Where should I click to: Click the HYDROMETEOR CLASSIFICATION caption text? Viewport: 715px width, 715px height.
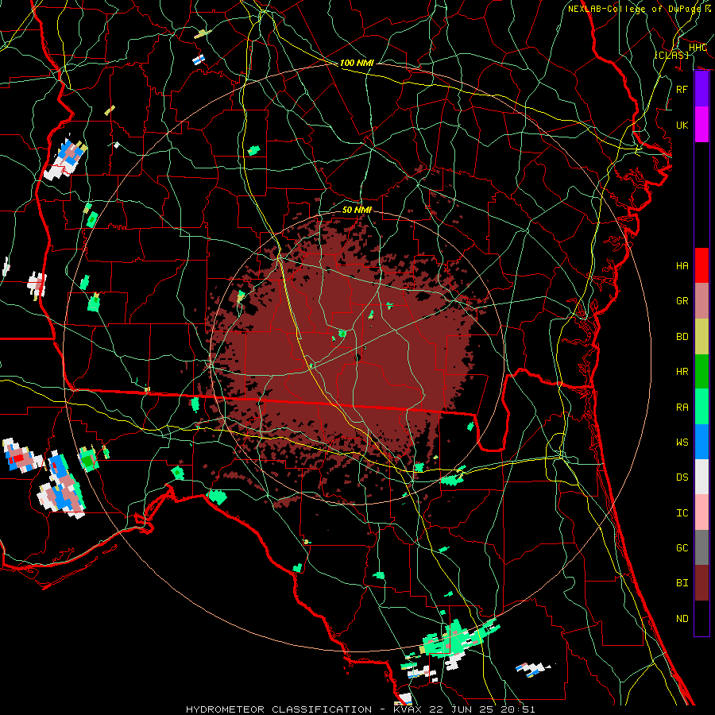coord(279,709)
